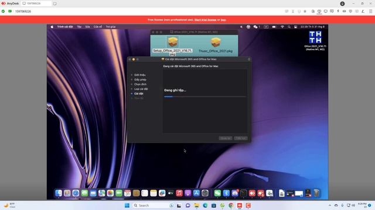Open the Tệp menu
Viewport: 375px width, 210px height.
[x=79, y=27]
